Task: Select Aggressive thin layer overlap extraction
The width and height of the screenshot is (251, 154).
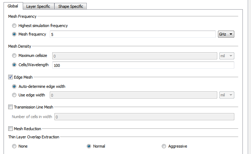Action: (164, 146)
